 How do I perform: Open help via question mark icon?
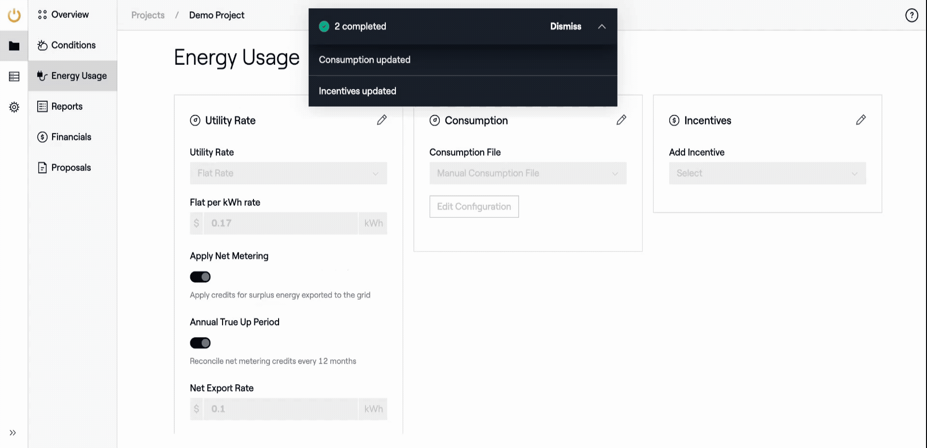pos(911,15)
